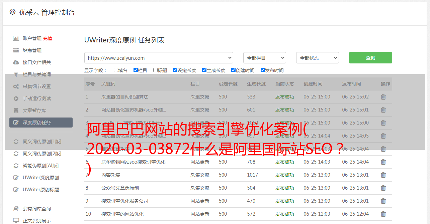Screen dimensions: 430x224
Task: Click the 操作 column header
Action: [385, 84]
